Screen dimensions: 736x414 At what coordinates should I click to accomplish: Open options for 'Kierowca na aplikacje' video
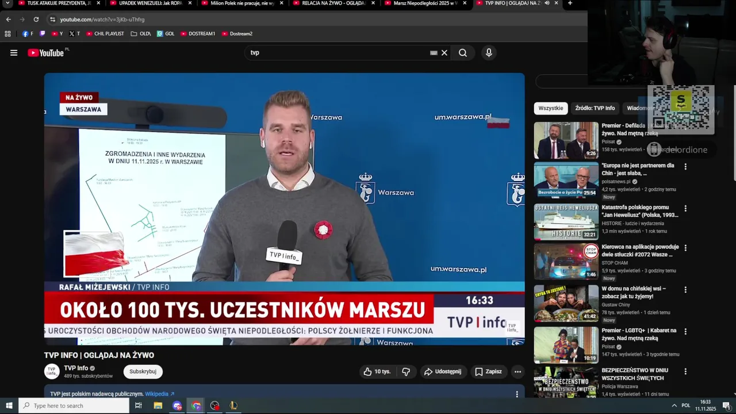685,248
